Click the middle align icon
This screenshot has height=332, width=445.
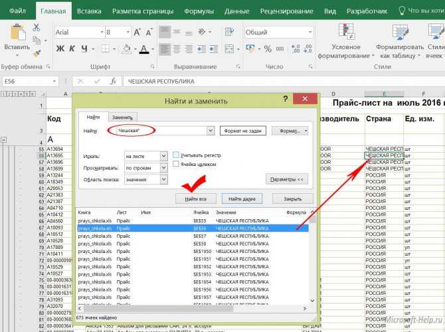(177, 32)
